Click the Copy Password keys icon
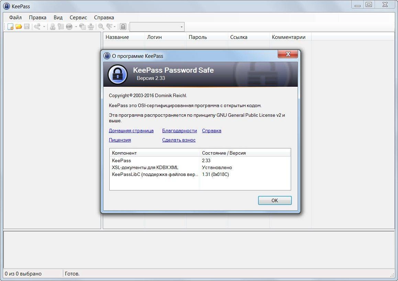The image size is (398, 281). tap(61, 27)
